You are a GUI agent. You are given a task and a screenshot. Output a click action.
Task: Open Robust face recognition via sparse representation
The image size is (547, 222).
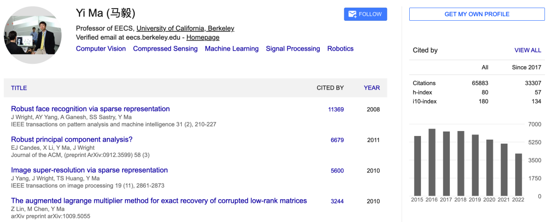click(x=90, y=109)
